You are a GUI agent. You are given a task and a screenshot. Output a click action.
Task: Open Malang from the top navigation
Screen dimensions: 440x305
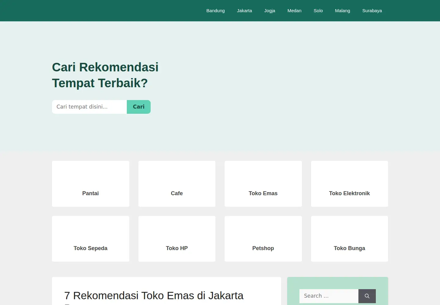343,11
